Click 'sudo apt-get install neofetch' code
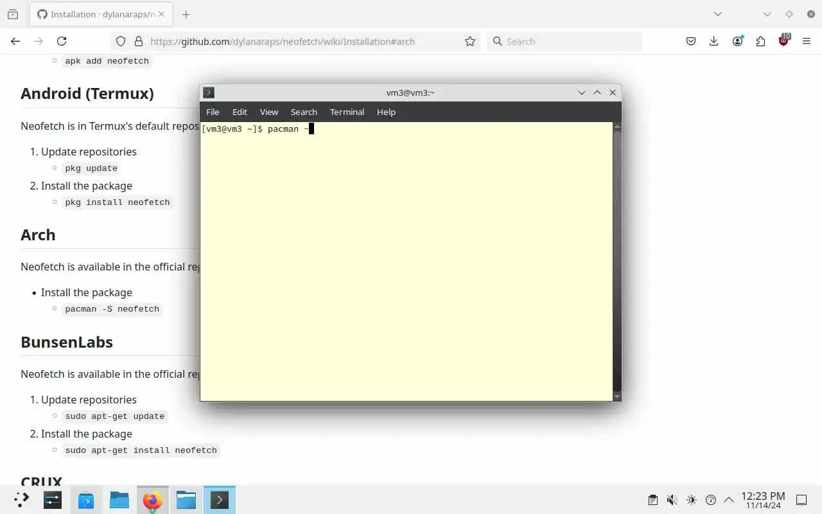The image size is (822, 514). (141, 450)
